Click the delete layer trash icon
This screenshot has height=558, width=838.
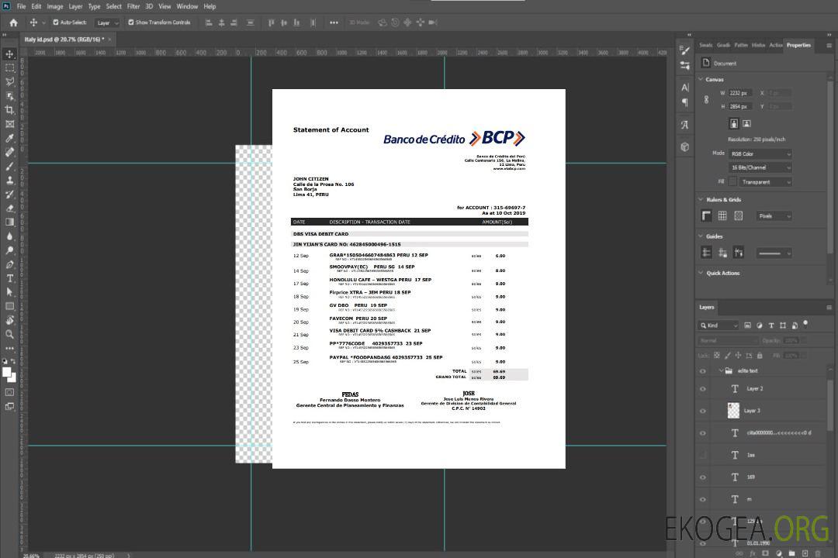click(818, 553)
